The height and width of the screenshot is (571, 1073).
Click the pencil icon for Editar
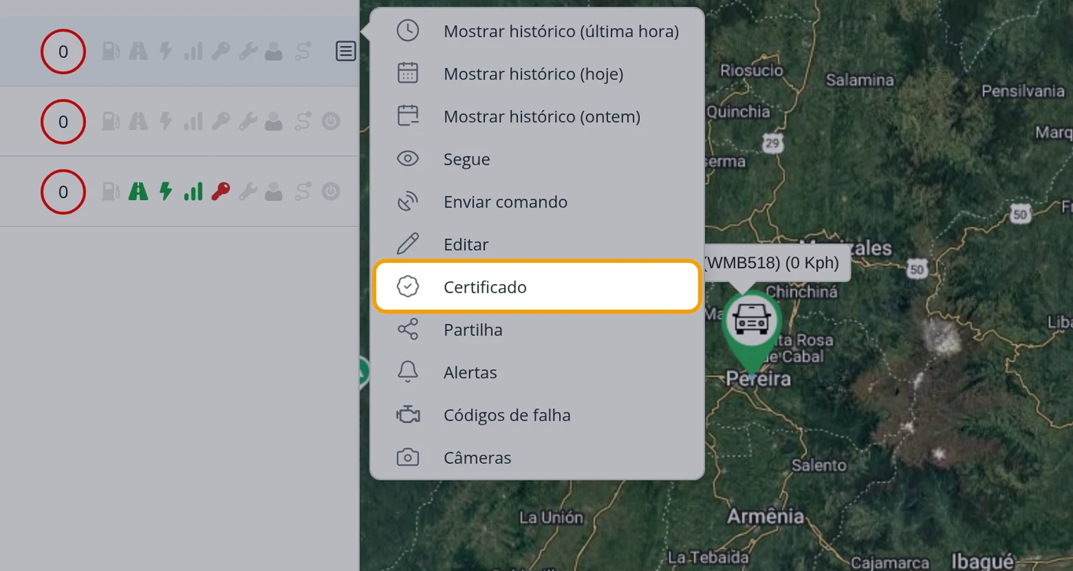point(408,244)
